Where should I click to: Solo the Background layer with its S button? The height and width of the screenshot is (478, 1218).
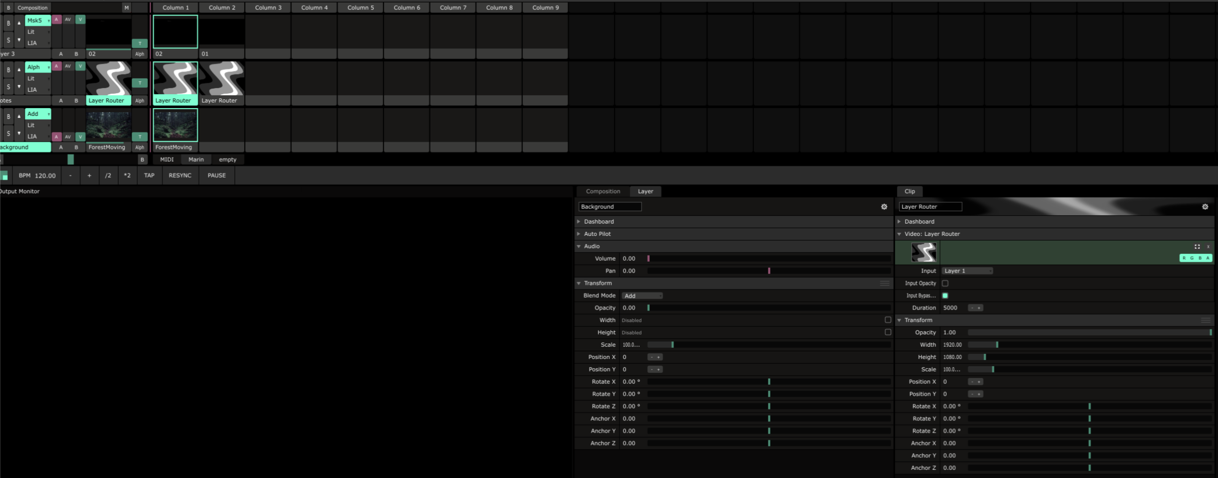click(x=8, y=133)
